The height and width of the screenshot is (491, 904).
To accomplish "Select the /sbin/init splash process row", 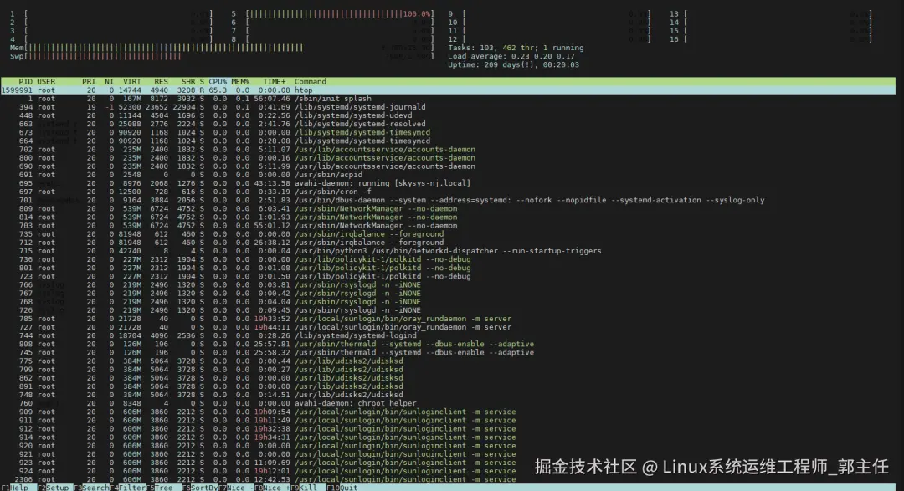I will coord(448,99).
